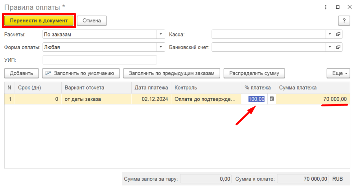The image size is (357, 190).
Task: Click the N column header
Action: 9,88
